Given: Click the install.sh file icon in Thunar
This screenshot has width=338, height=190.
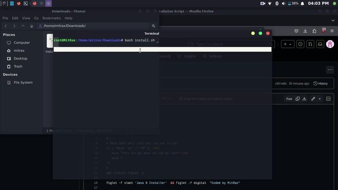Looking at the screenshot, I should (x=50, y=41).
